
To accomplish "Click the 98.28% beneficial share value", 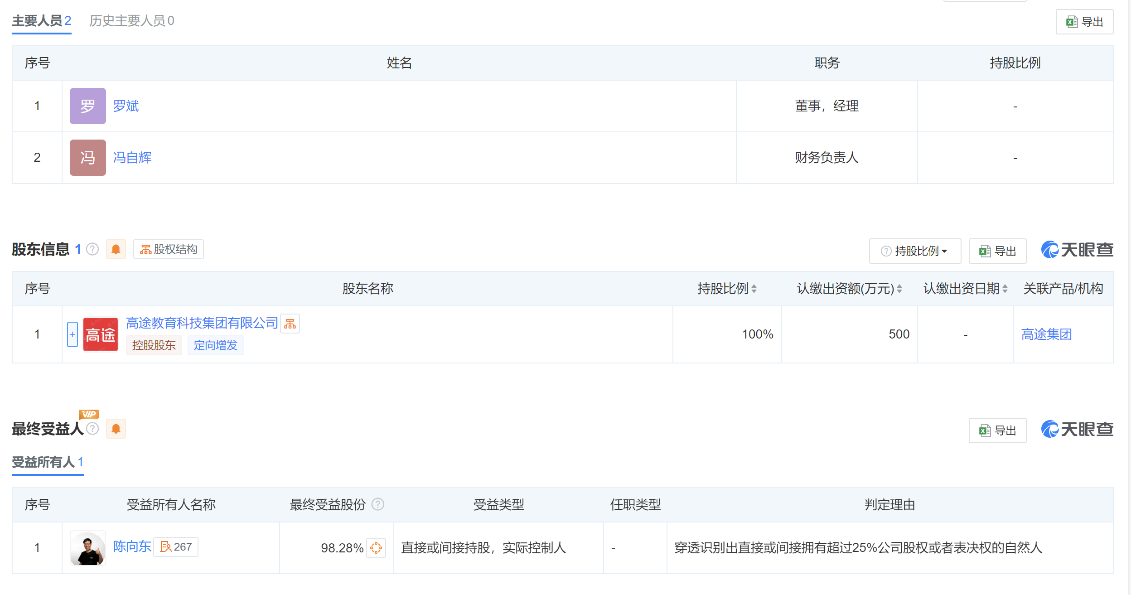I will [x=342, y=548].
